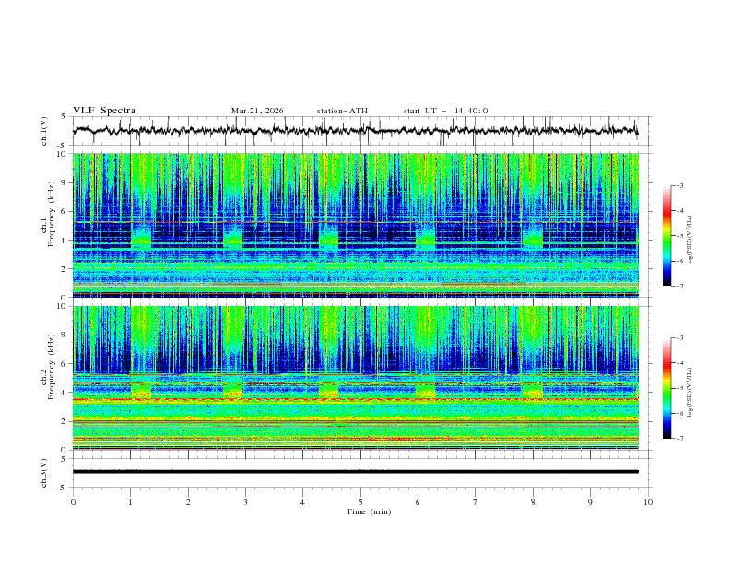This screenshot has height=564, width=730.
Task: Click the ch.2 log(PSD) colorbar label
Action: pos(690,393)
